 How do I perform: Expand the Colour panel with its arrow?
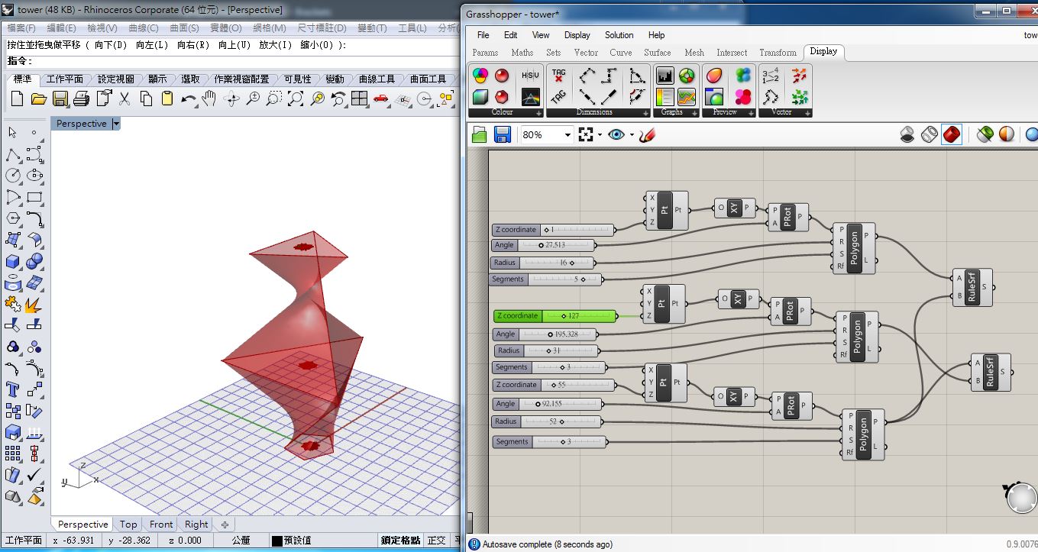(x=538, y=112)
